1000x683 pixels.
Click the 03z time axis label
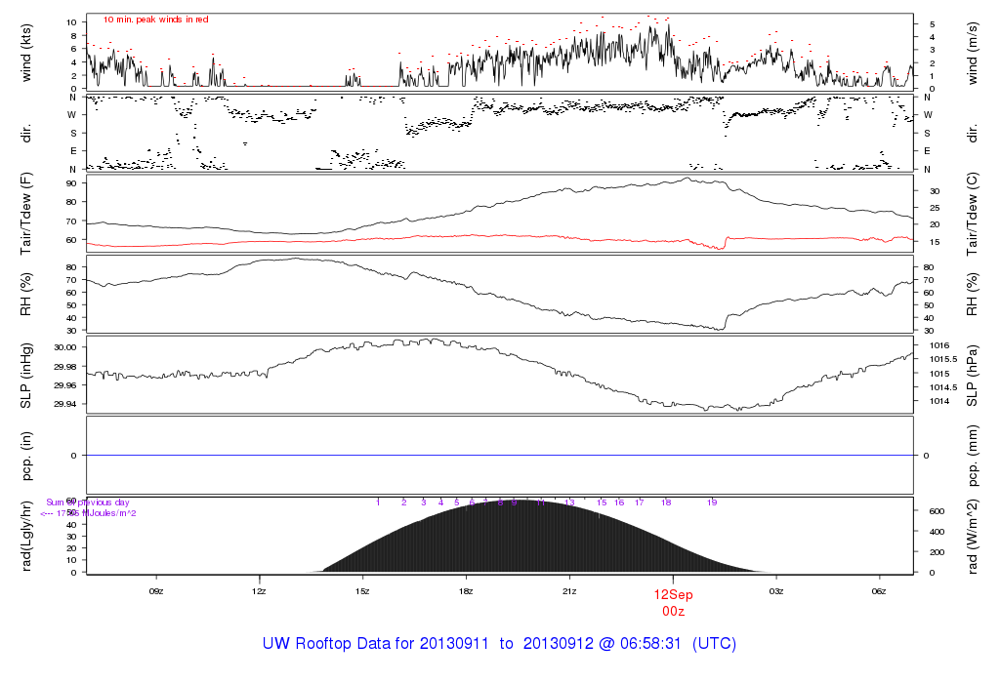pos(776,591)
